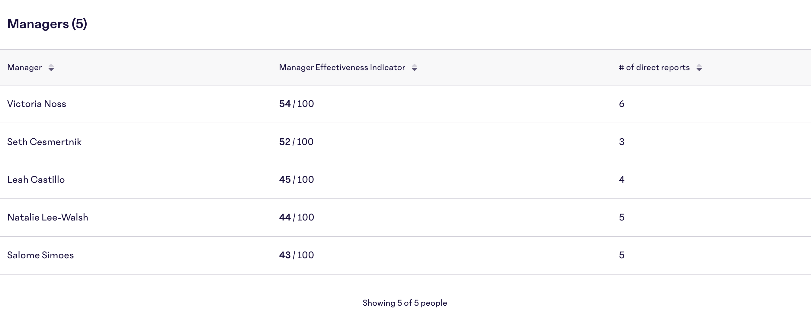Select Seth Cesmertnik from the list
Viewport: 811px width, 328px height.
point(44,142)
